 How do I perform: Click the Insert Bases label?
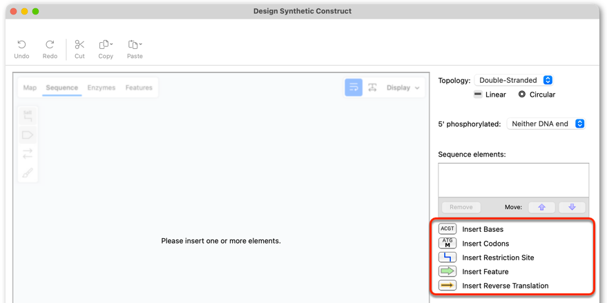483,229
